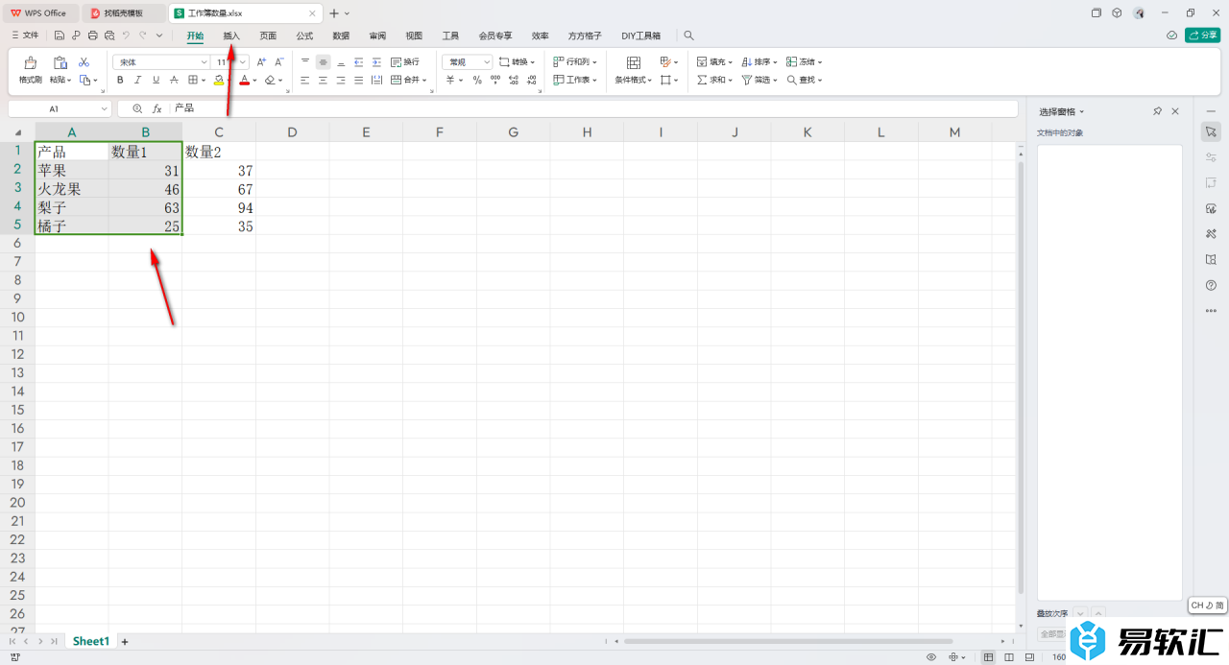1229x665 pixels.
Task: Click the red font color swatch
Action: [x=245, y=81]
